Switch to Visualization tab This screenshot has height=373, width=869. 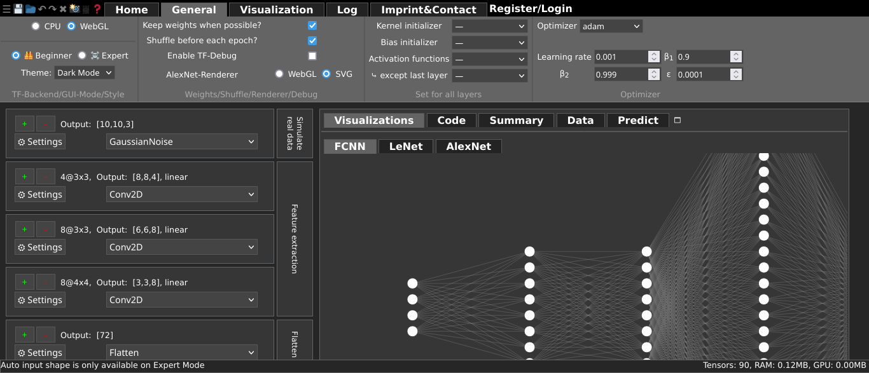[277, 10]
